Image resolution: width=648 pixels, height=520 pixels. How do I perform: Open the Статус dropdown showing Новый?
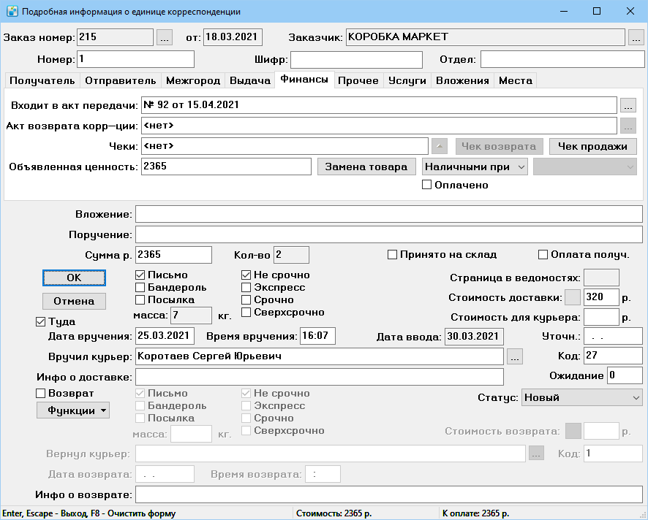pos(582,398)
